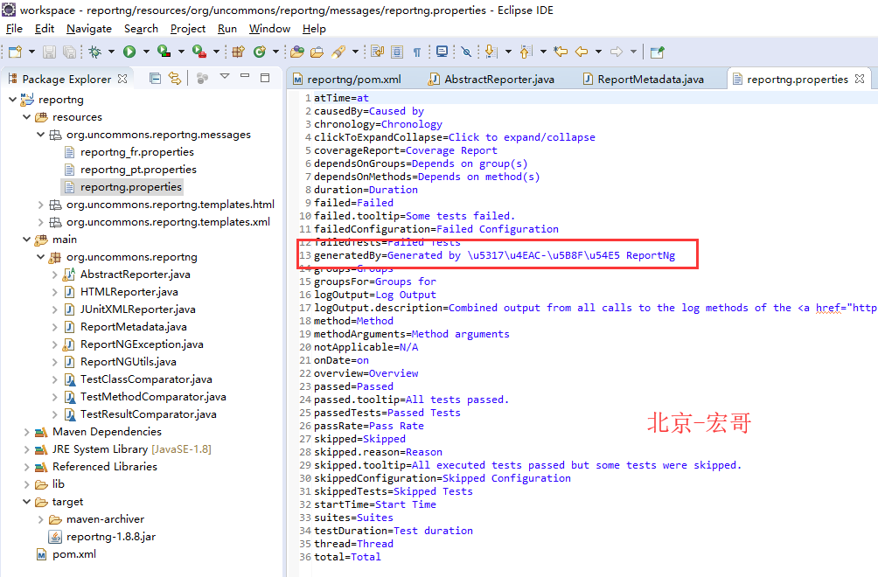
Task: Start the Debug bug icon
Action: pos(94,52)
